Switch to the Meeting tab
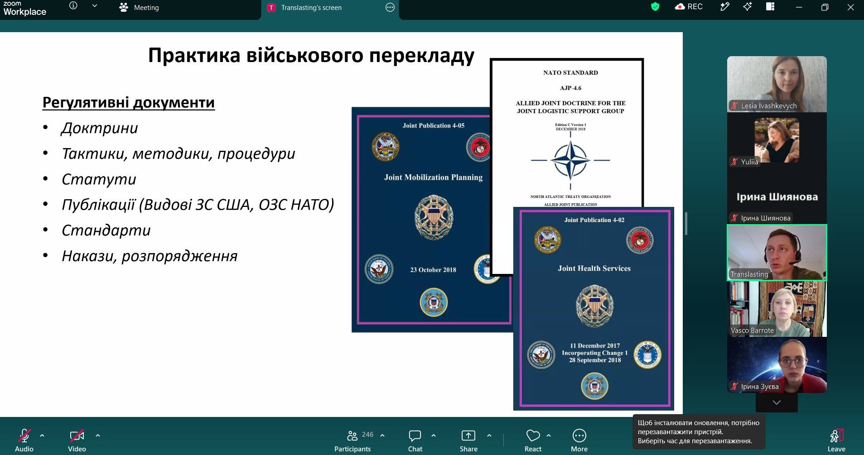The width and height of the screenshot is (864, 455). tap(139, 7)
